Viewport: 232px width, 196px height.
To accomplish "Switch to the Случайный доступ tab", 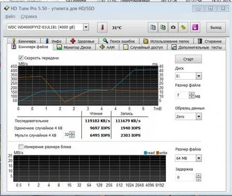I will [x=143, y=47].
